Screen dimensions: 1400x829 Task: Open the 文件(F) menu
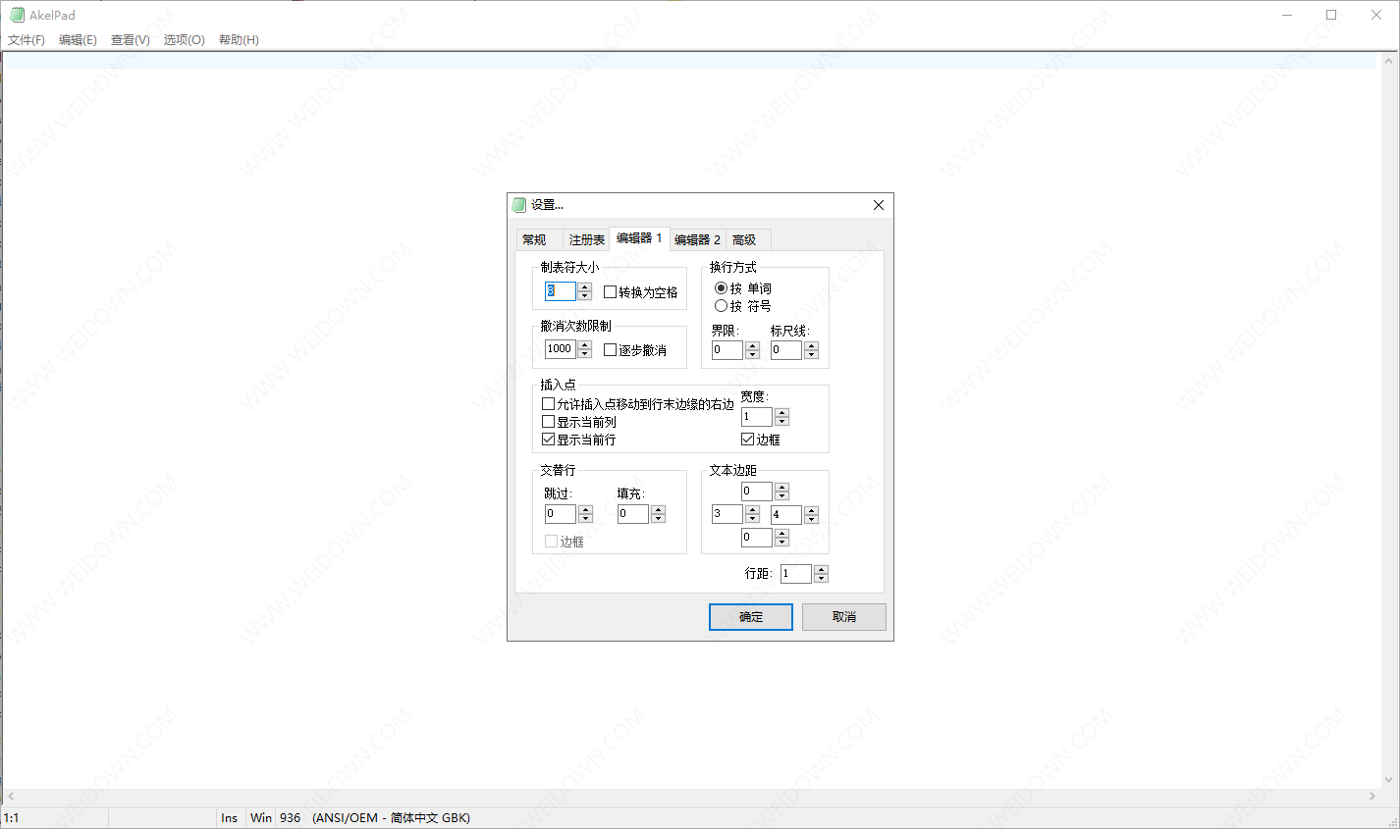tap(27, 40)
